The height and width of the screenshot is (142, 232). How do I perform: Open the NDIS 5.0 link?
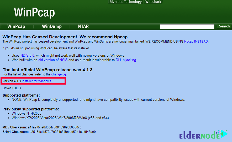click(x=27, y=56)
